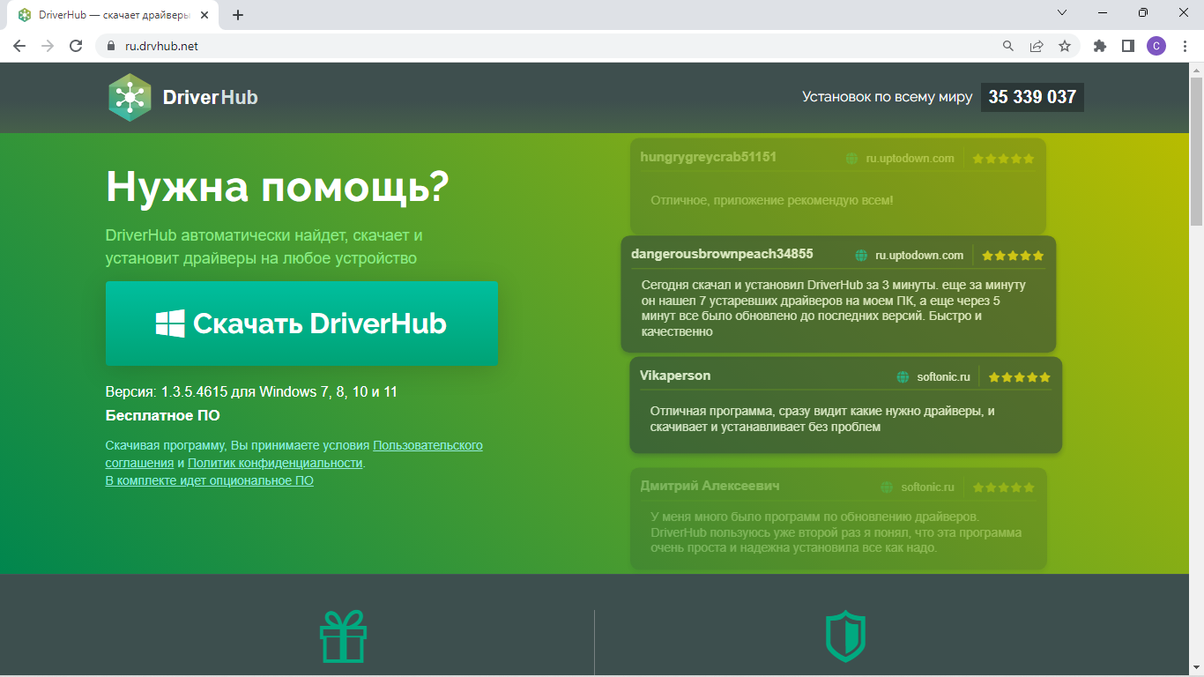Click ru.uptodown.com in hungrygreycrab51151 review

(910, 159)
